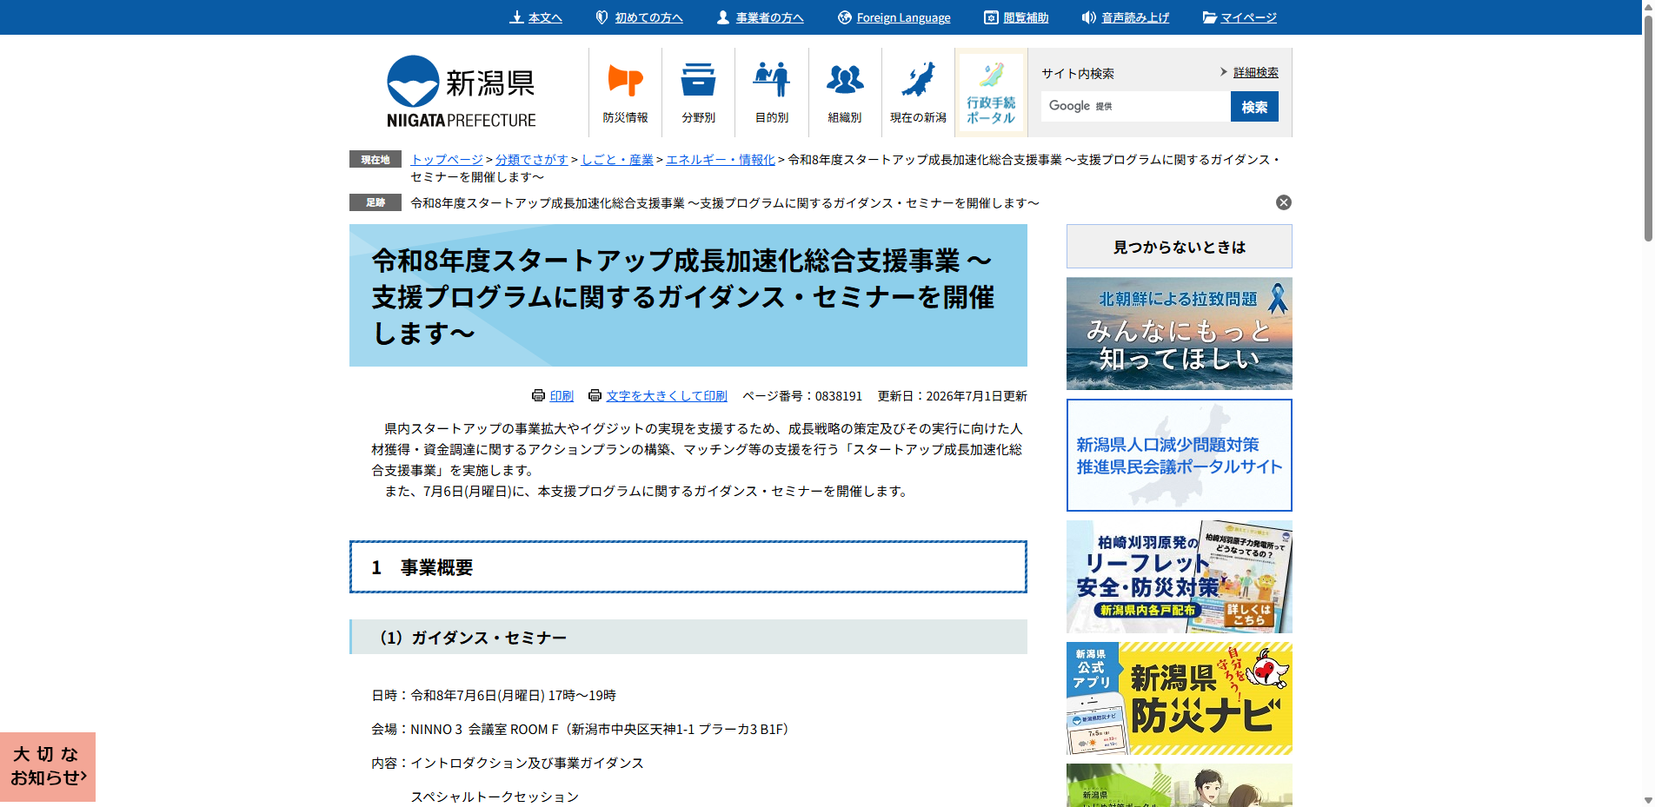
Task: Click the Niigata Prefecture logo
Action: (x=461, y=92)
